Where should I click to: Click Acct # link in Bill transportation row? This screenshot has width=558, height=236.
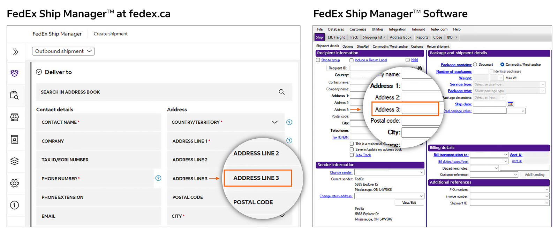click(516, 155)
